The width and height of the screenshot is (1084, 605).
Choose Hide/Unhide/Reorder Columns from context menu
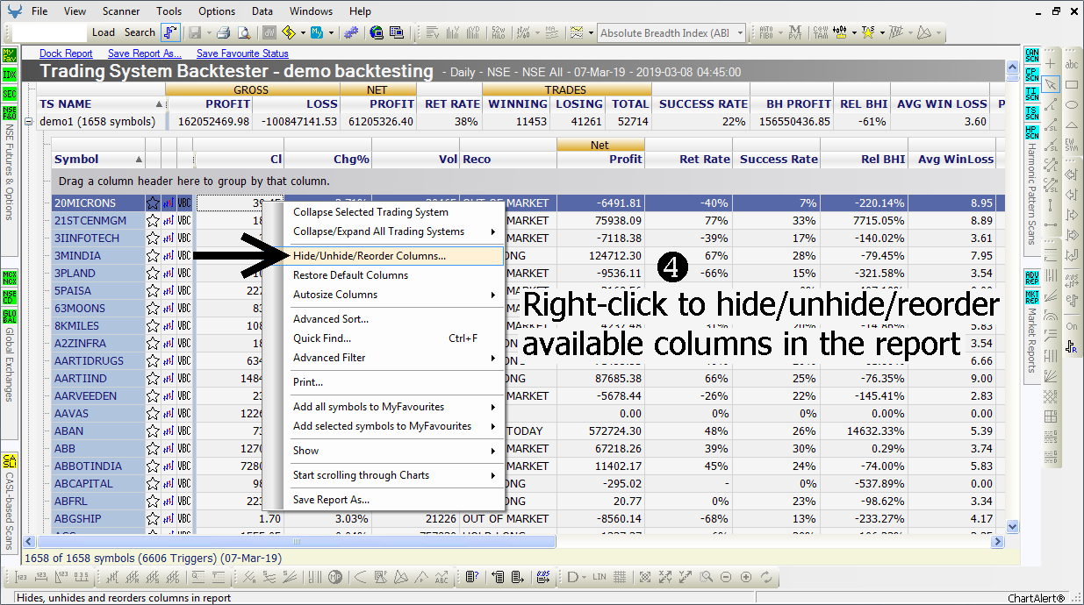[x=397, y=256]
